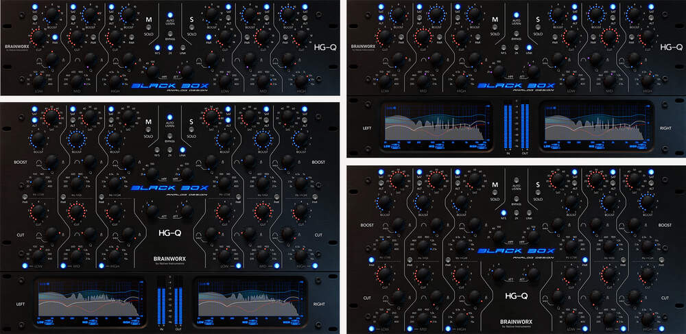
Task: Click BRAINWORX logo in bottom-right unit
Action: click(x=517, y=322)
